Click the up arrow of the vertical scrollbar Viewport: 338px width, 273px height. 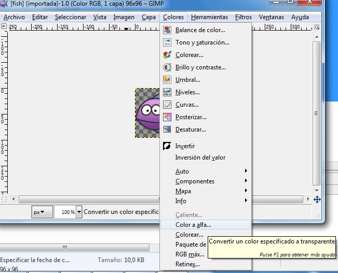pyautogui.click(x=317, y=37)
